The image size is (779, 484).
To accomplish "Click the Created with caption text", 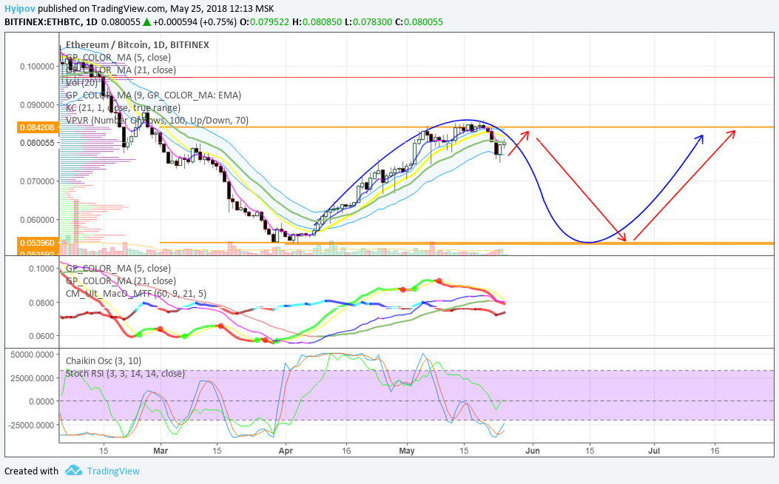I will (x=31, y=471).
